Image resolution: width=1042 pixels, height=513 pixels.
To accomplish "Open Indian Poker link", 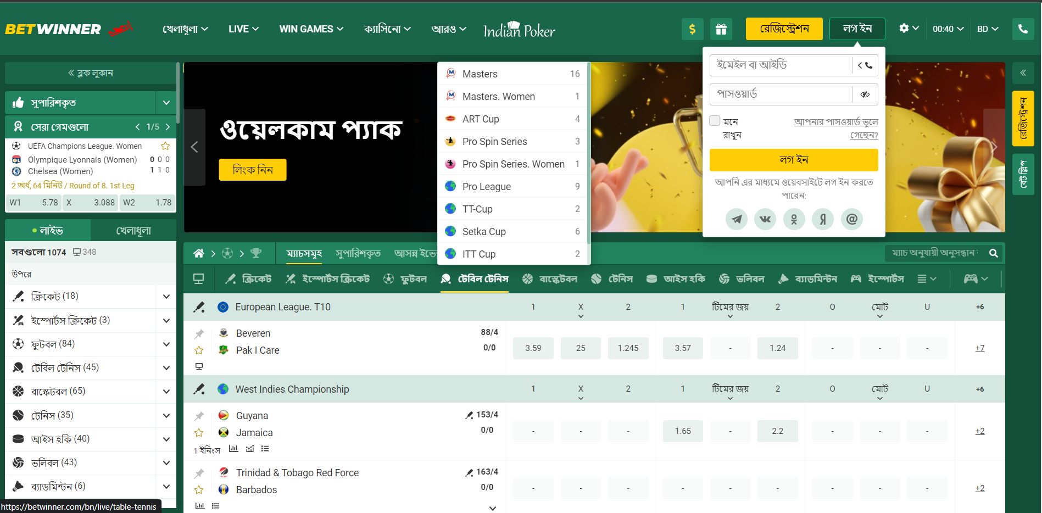I will pyautogui.click(x=519, y=30).
